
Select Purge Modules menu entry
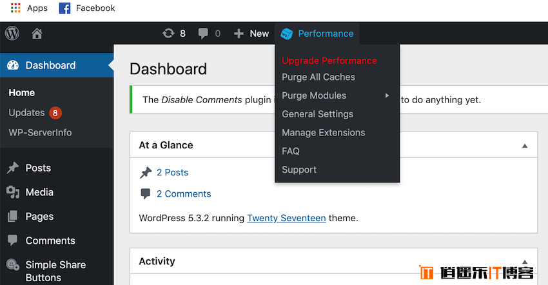(314, 95)
